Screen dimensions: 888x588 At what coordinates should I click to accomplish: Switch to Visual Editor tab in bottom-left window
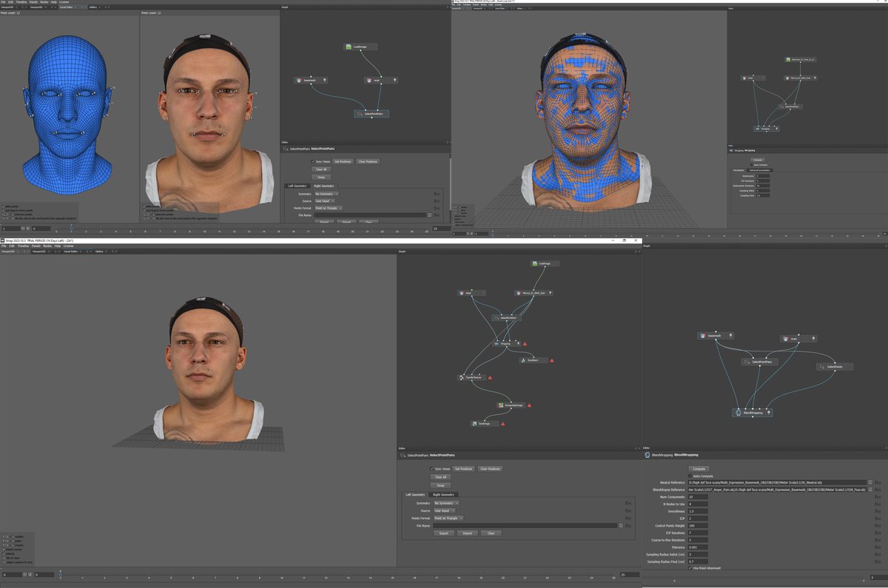point(71,251)
